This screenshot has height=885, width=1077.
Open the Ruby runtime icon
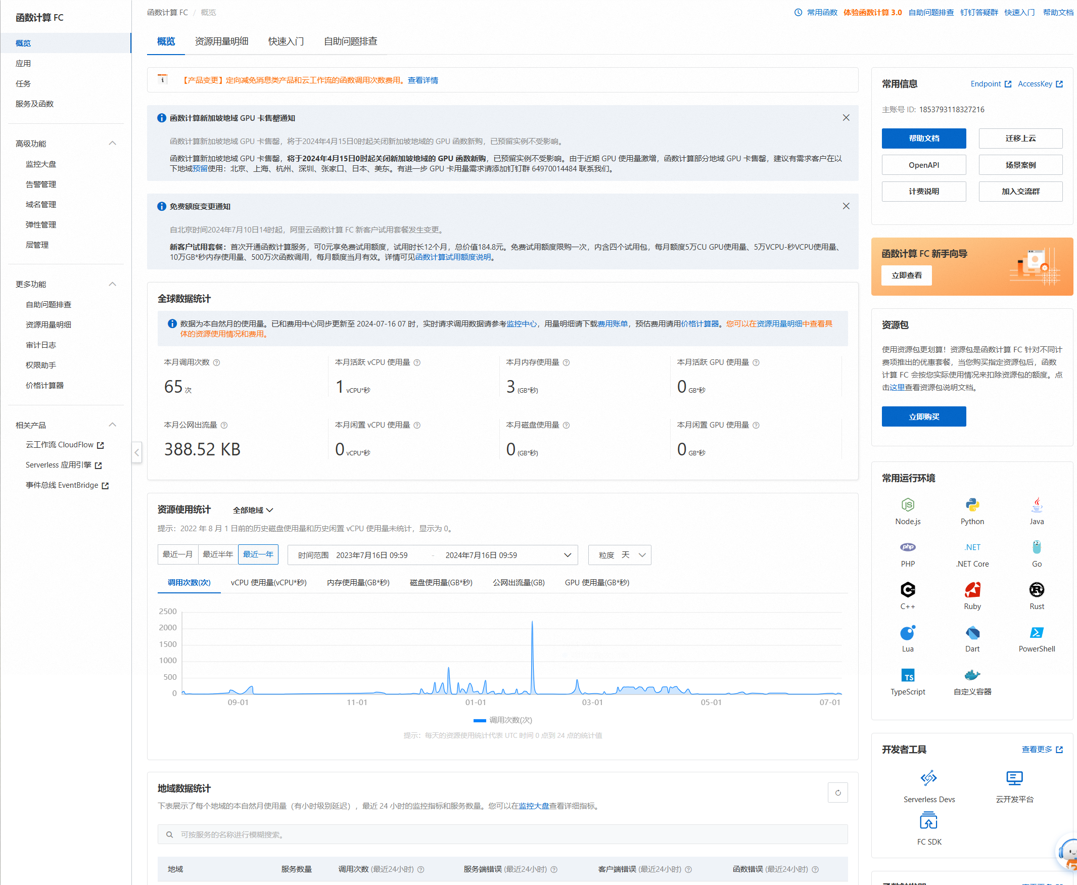click(972, 590)
